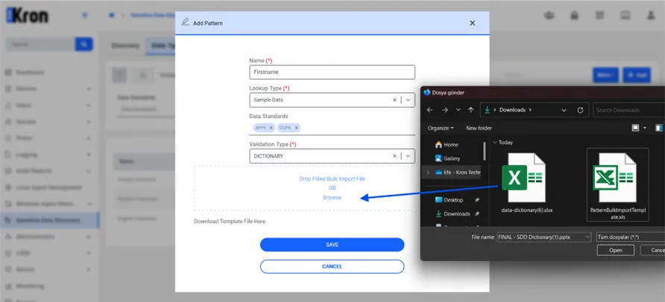Click the PatternBulkImportTemplate.xls file name
Screen dimensions: 665x302
pos(617,213)
